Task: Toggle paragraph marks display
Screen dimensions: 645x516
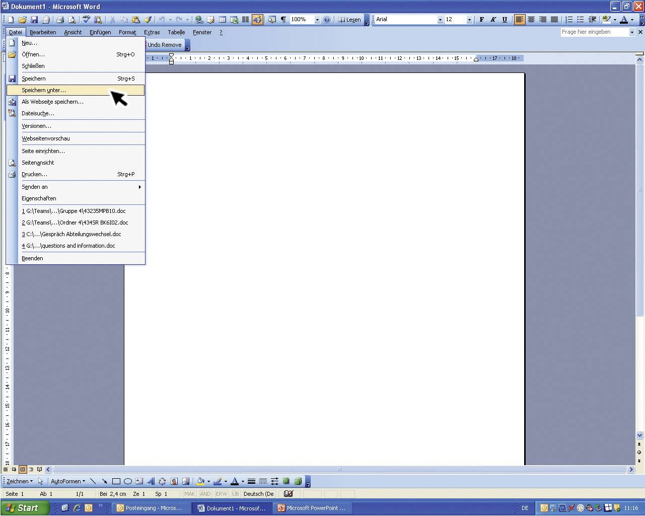Action: click(x=283, y=20)
